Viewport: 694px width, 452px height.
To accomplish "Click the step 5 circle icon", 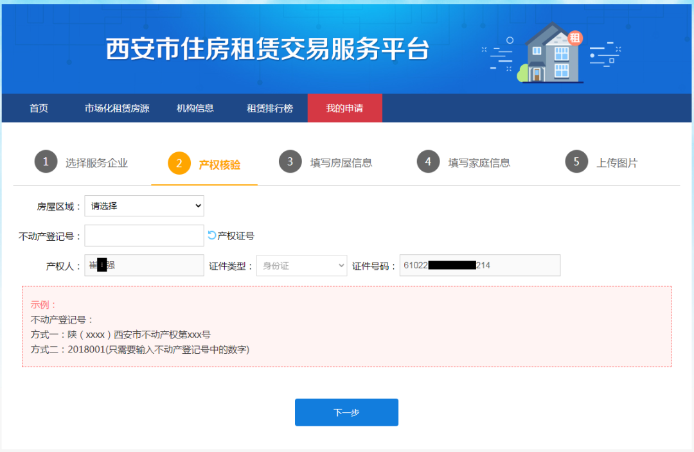I will (x=576, y=162).
